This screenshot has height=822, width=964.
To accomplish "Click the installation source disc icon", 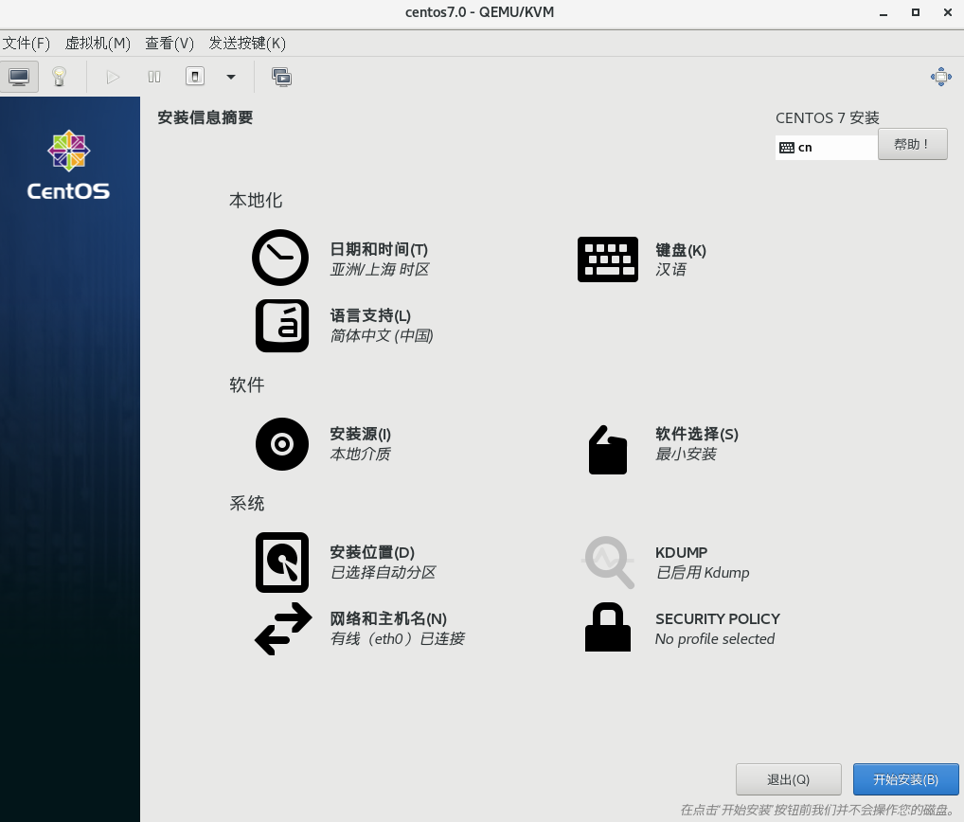I will (x=281, y=444).
